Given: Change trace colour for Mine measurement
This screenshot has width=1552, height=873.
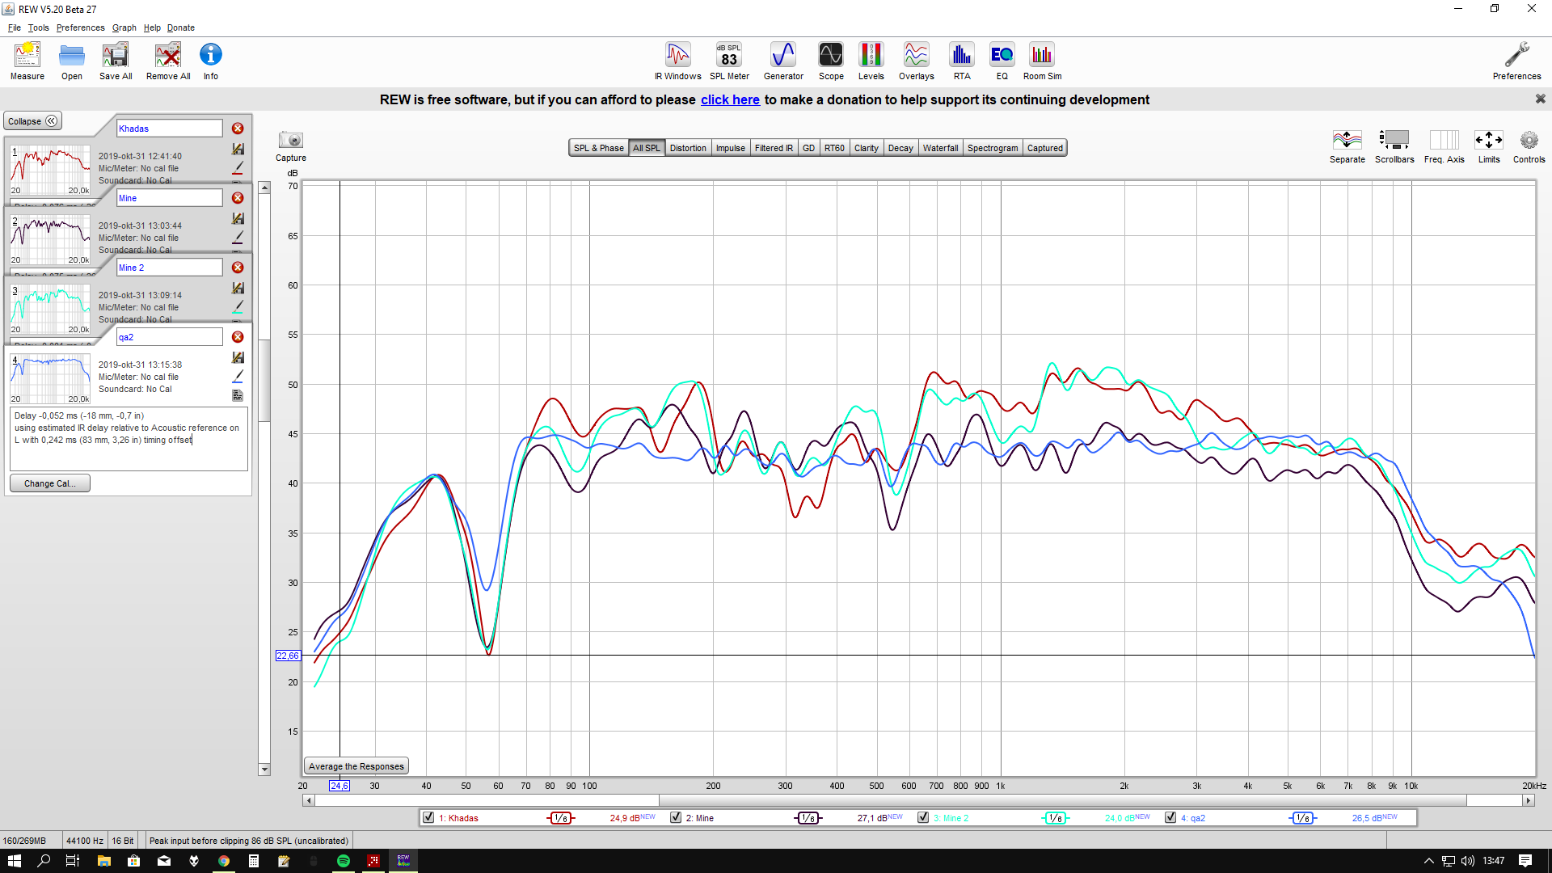Looking at the screenshot, I should point(238,237).
